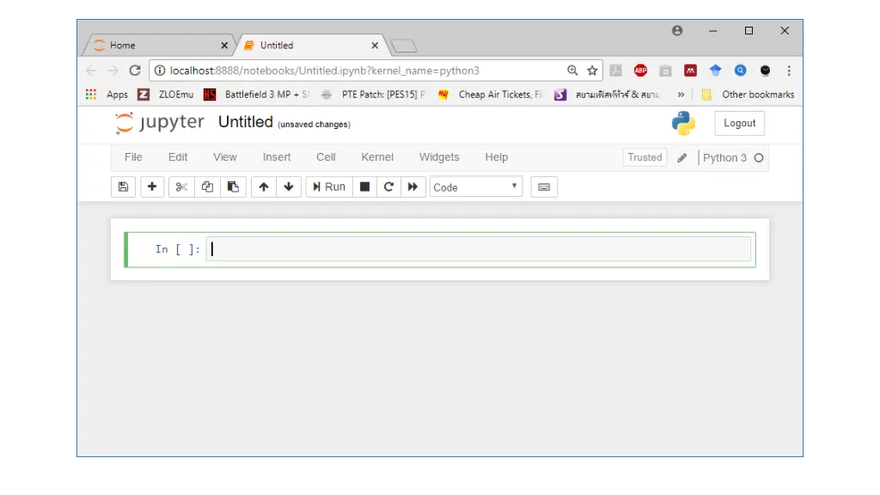Viewport: 880px width, 495px height.
Task: Open the Code cell type dropdown
Action: coord(475,186)
